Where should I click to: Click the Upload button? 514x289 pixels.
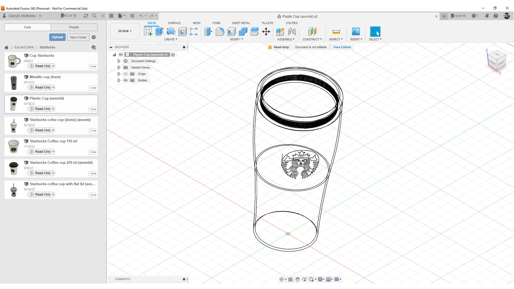click(57, 37)
